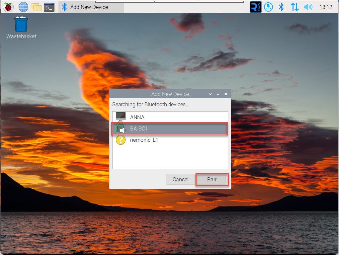Select the Wastebasket desktop icon
Viewport: 339px width, 255px height.
21,28
